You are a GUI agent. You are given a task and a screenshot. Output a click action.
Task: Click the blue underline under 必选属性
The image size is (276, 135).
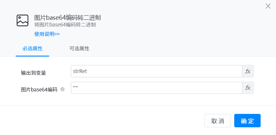(x=32, y=56)
